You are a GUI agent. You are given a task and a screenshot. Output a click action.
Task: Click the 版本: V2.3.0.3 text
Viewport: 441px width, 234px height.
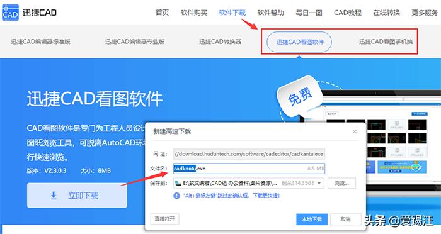click(47, 170)
